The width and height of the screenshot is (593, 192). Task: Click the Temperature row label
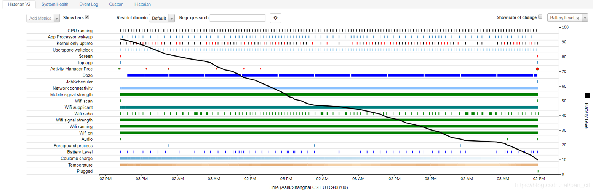[x=80, y=165]
